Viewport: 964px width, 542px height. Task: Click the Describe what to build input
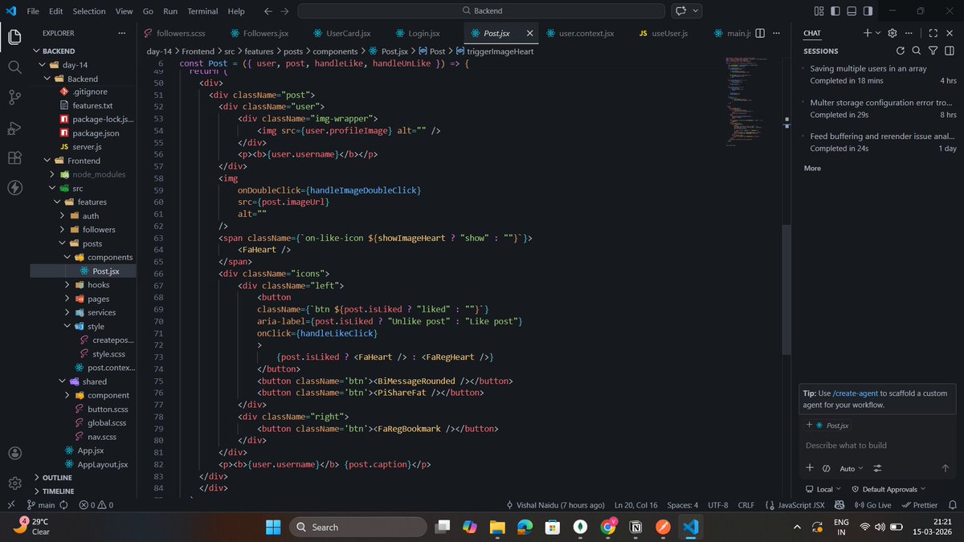pos(876,445)
